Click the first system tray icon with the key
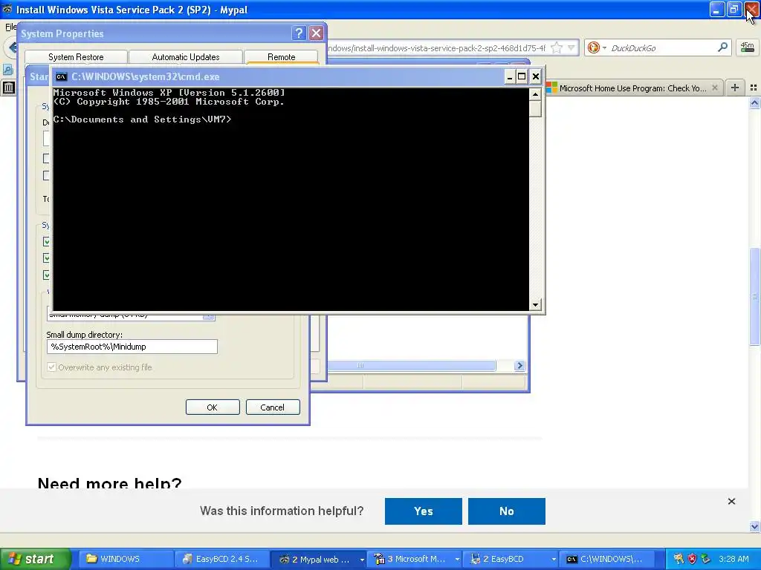 679,559
